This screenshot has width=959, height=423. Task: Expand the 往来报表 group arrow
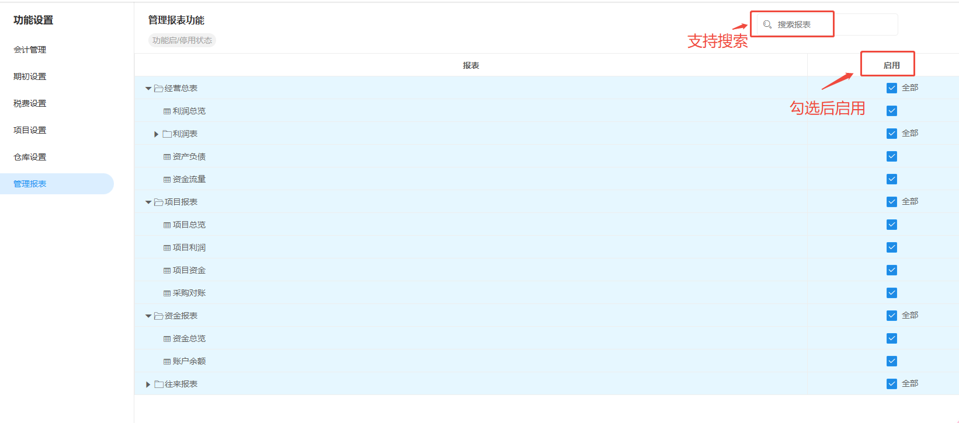148,384
